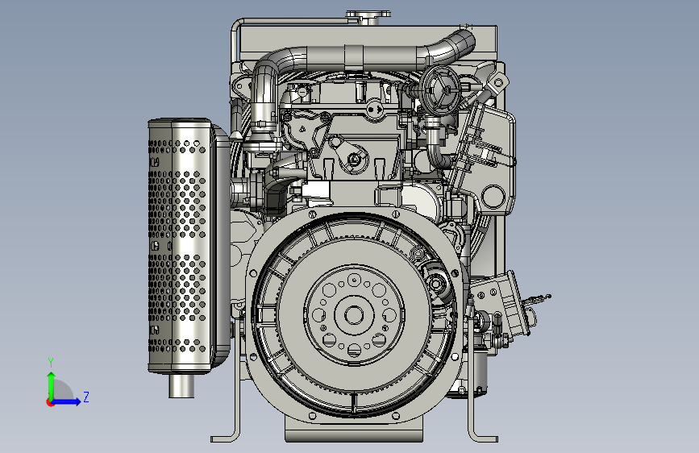Select the flywheel center hub
699x453 pixels.
coord(355,315)
